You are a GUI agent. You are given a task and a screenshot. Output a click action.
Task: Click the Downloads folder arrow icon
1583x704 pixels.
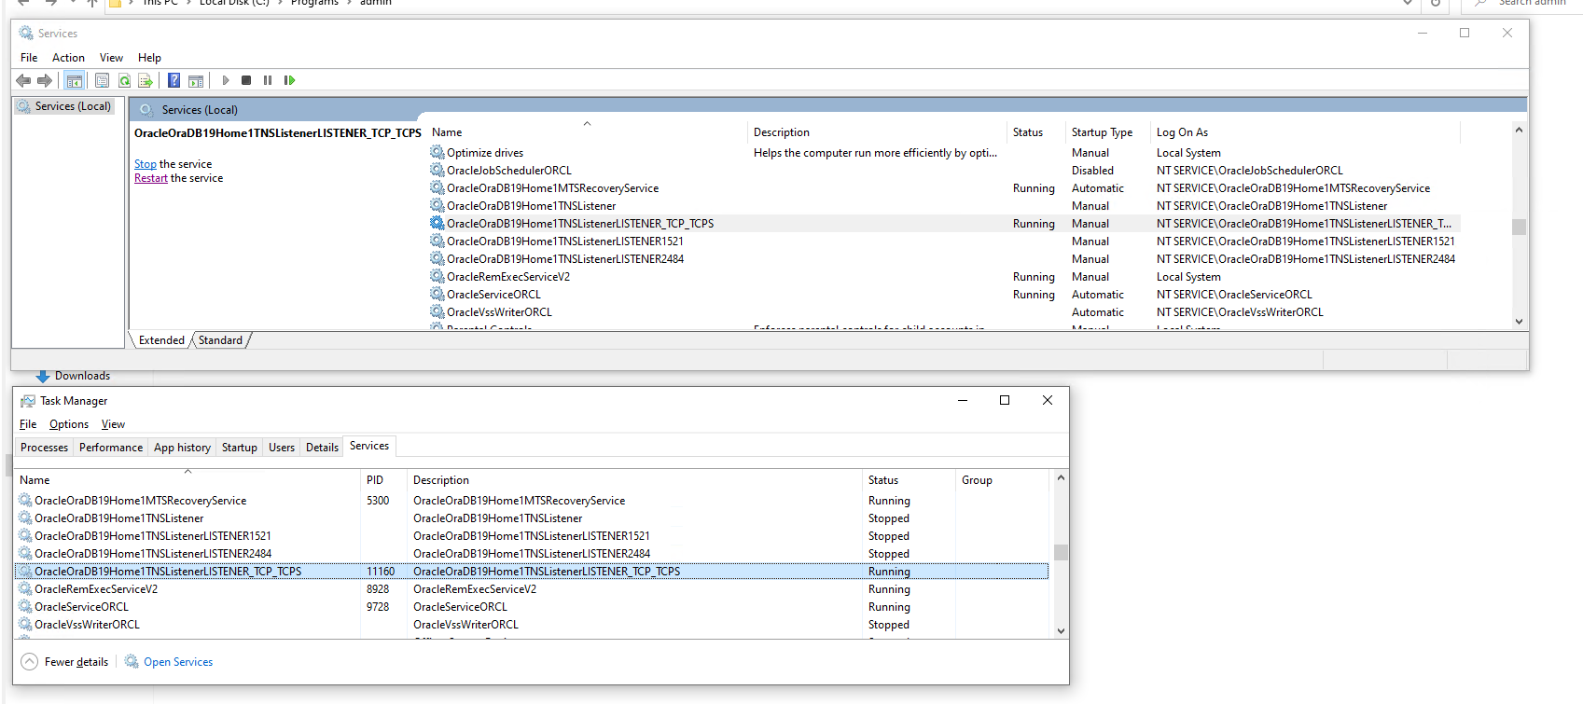pos(43,376)
